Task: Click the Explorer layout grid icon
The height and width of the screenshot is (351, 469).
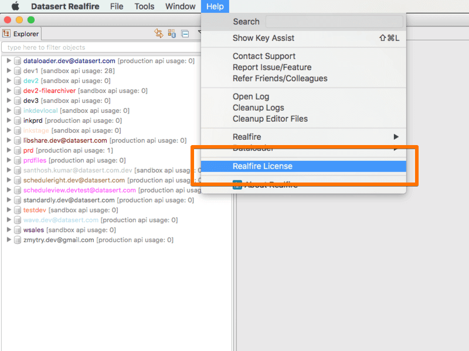Action: (172, 33)
